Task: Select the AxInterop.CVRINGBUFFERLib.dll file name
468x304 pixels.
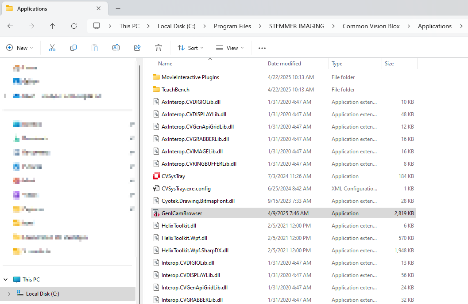Action: point(199,164)
